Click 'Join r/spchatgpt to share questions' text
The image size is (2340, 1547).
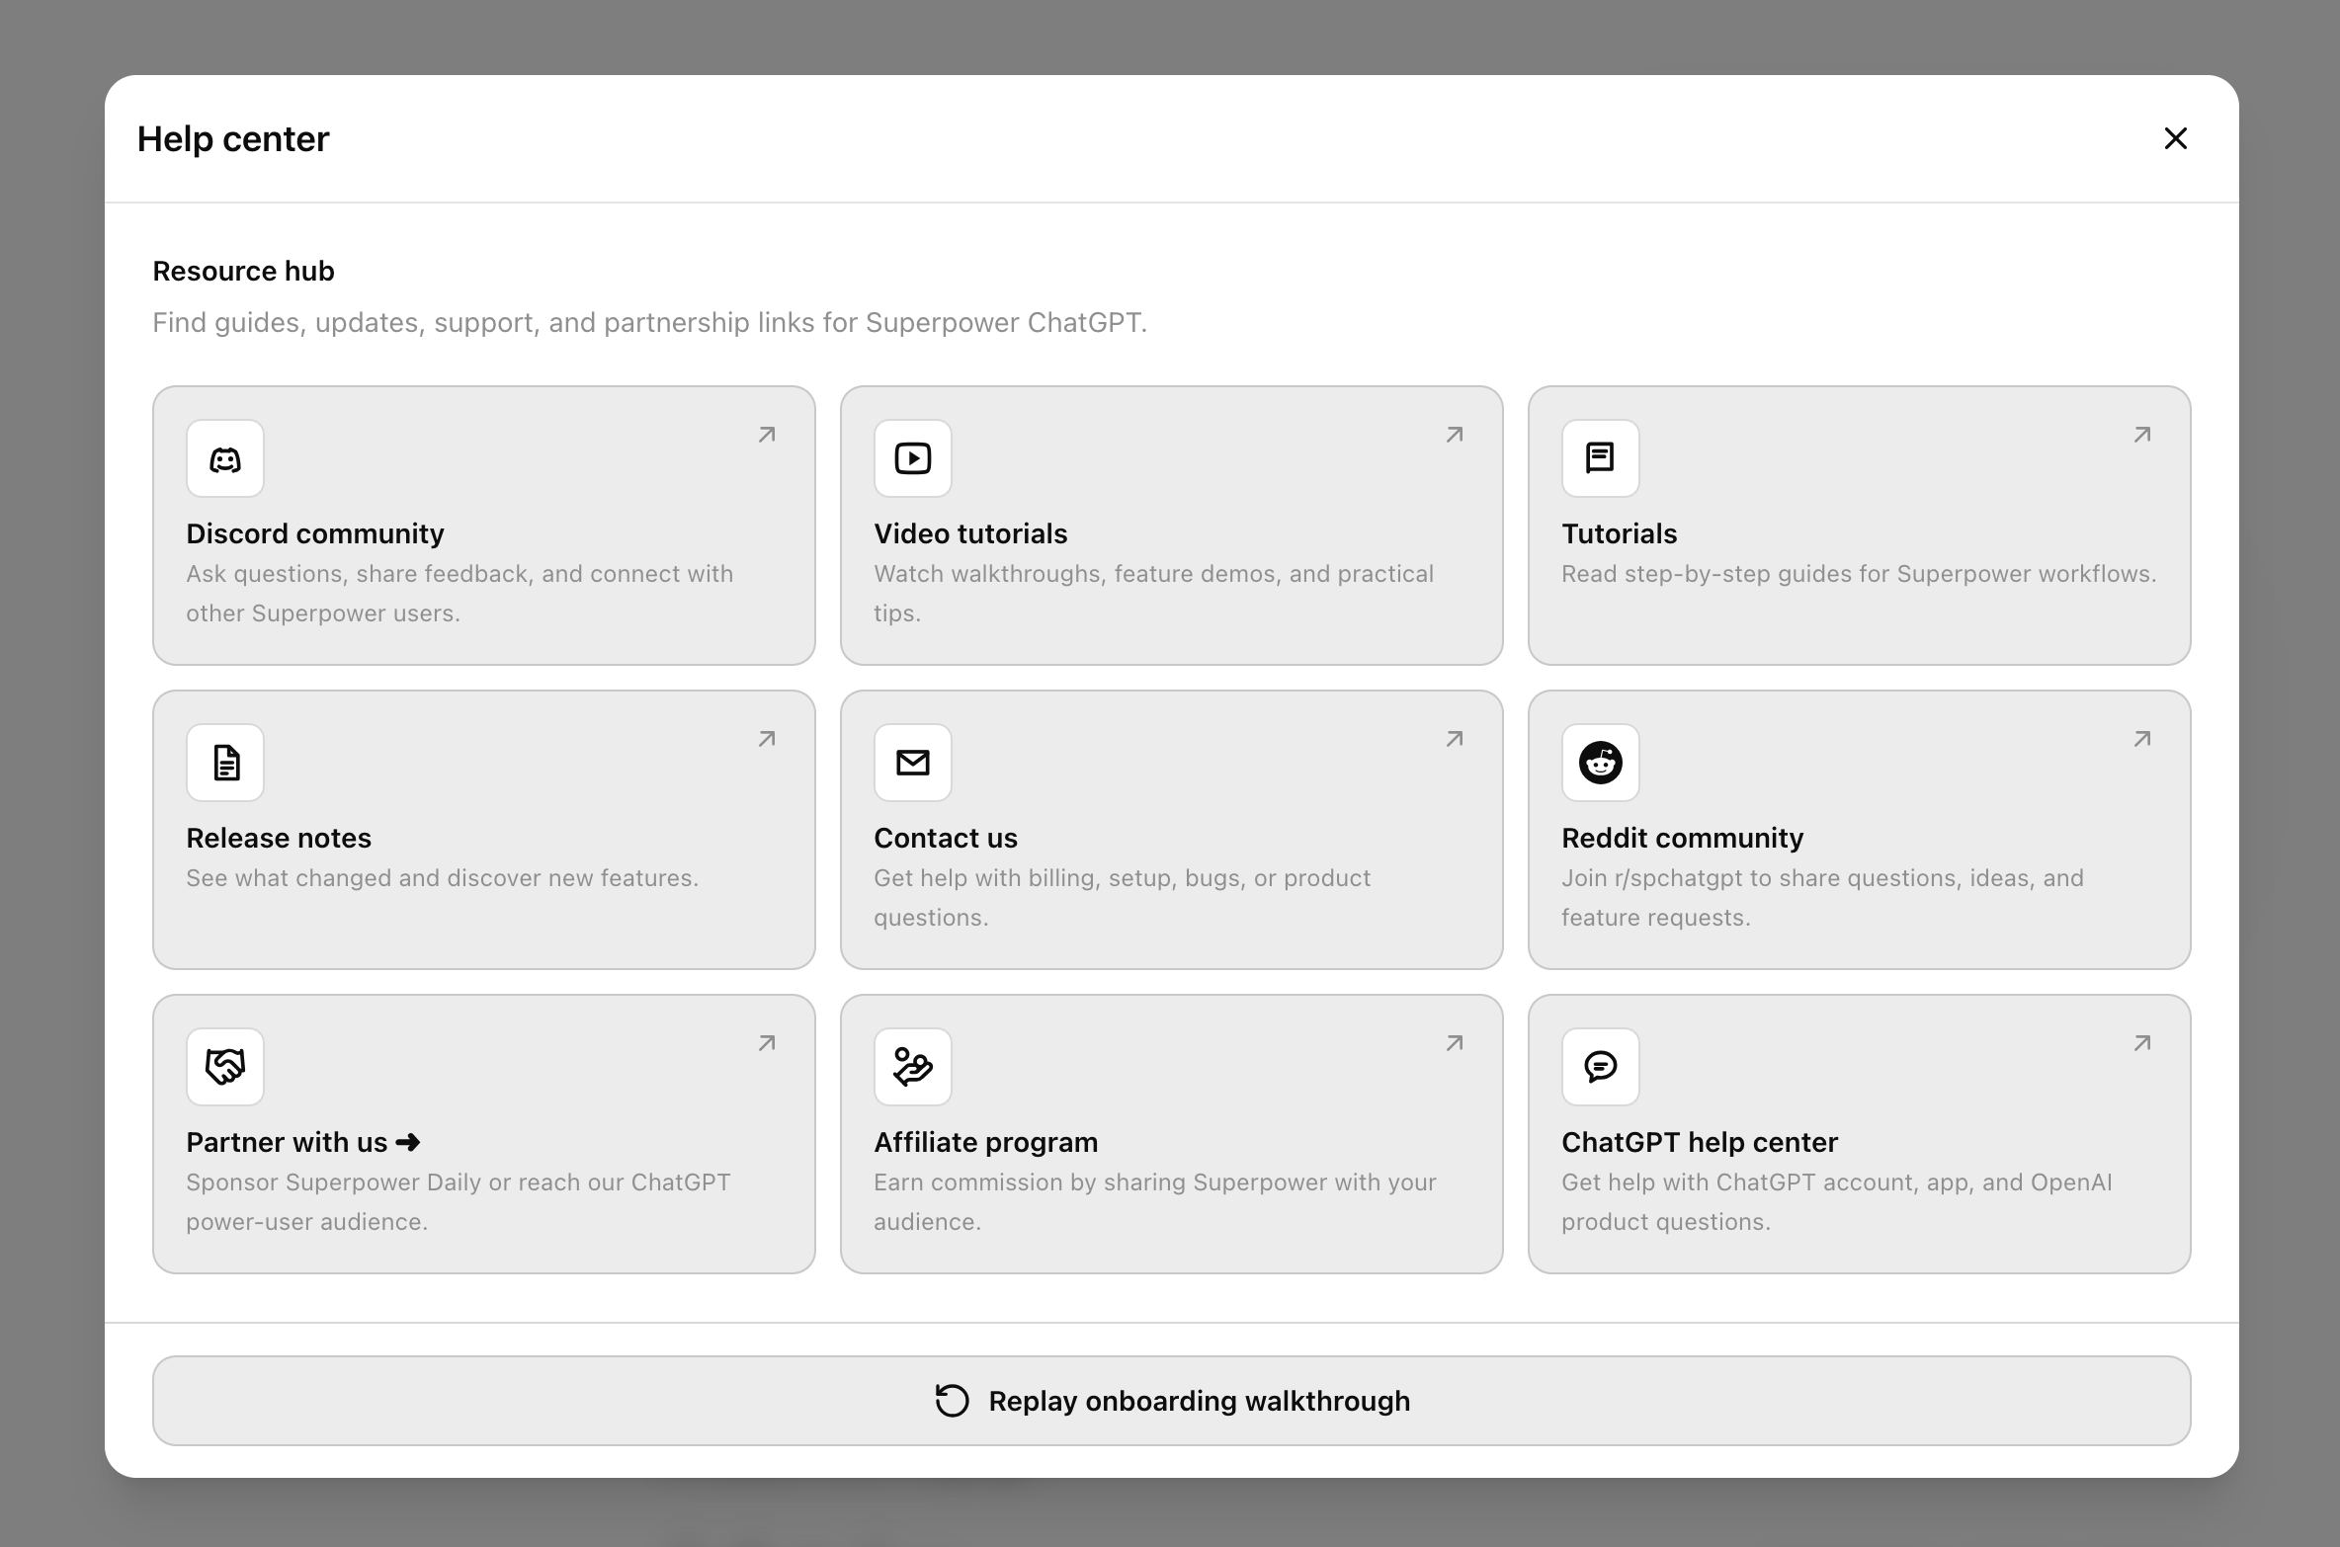point(1822,898)
